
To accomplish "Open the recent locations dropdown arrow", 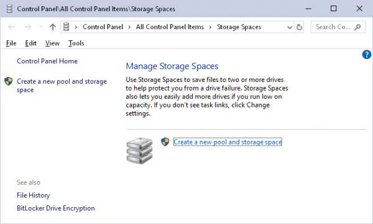I will 41,27.
